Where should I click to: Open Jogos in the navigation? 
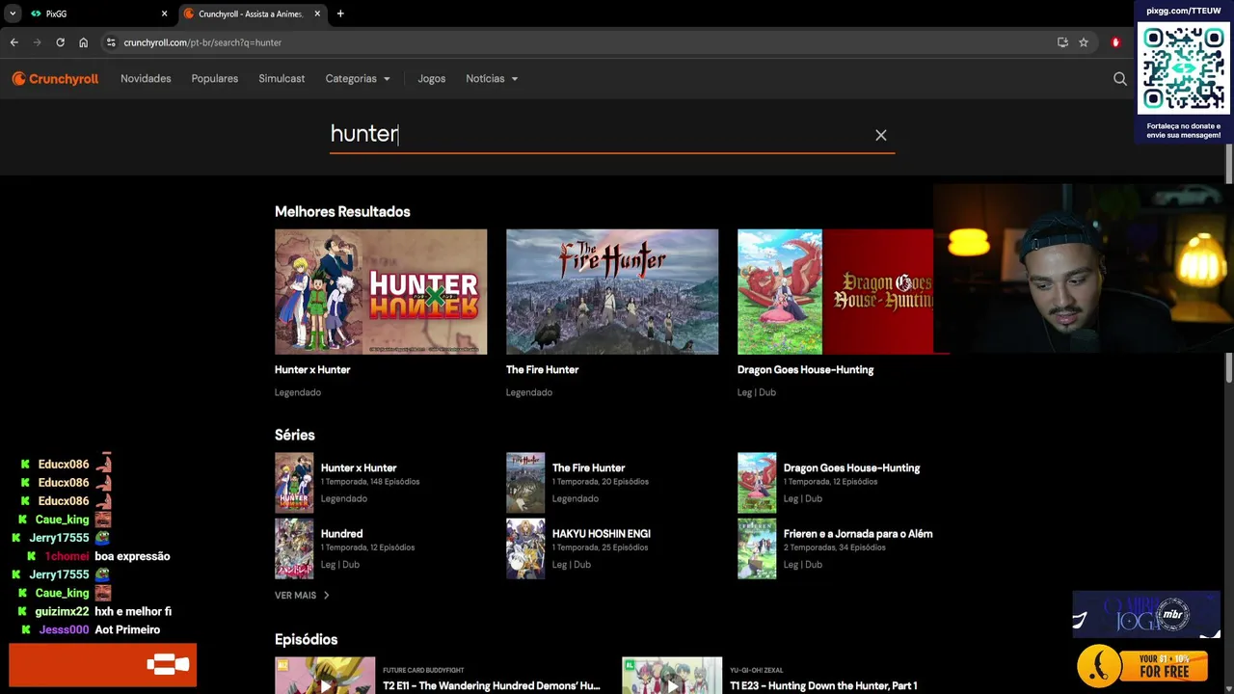[x=432, y=79]
